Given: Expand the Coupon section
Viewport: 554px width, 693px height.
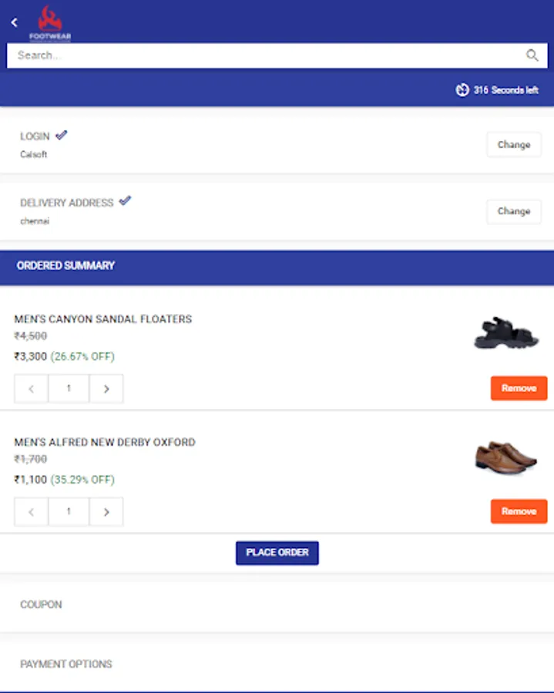Looking at the screenshot, I should [x=42, y=604].
